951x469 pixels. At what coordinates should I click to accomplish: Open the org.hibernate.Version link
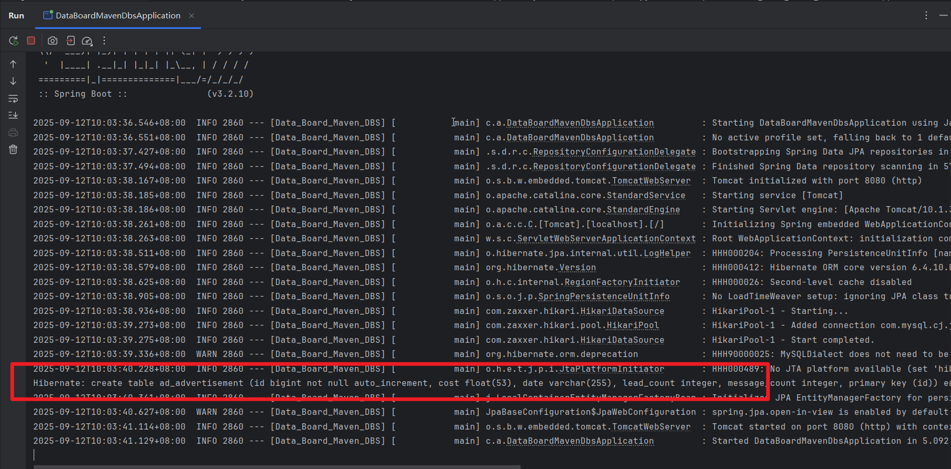tap(577, 268)
